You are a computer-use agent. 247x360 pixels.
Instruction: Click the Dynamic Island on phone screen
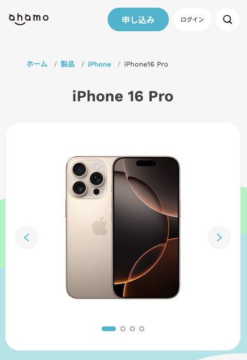point(146,163)
